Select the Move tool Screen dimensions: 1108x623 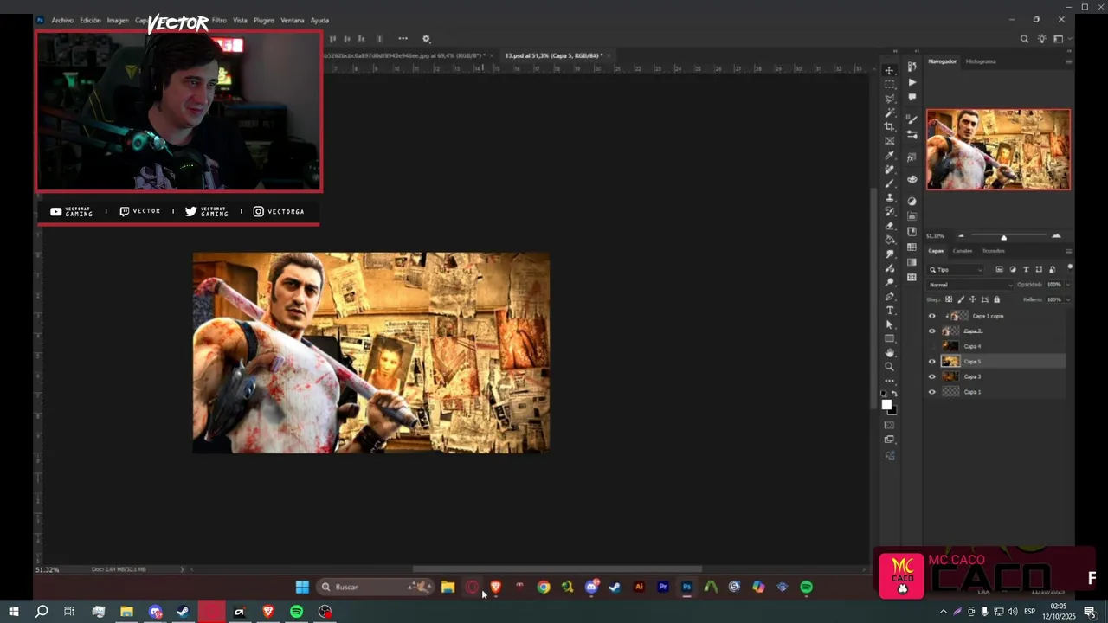pyautogui.click(x=889, y=70)
